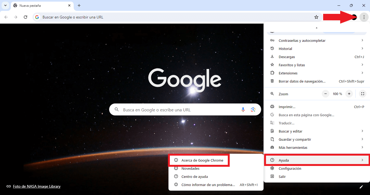Expand the Guardar y compartir chevron

click(x=362, y=139)
